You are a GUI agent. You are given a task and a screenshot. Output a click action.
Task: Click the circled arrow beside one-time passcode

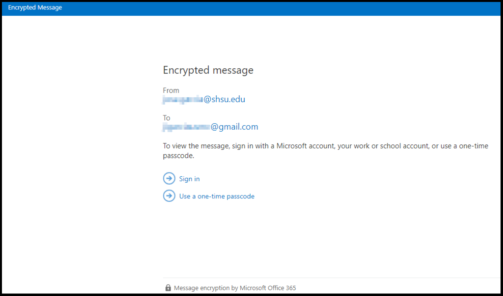(x=169, y=196)
